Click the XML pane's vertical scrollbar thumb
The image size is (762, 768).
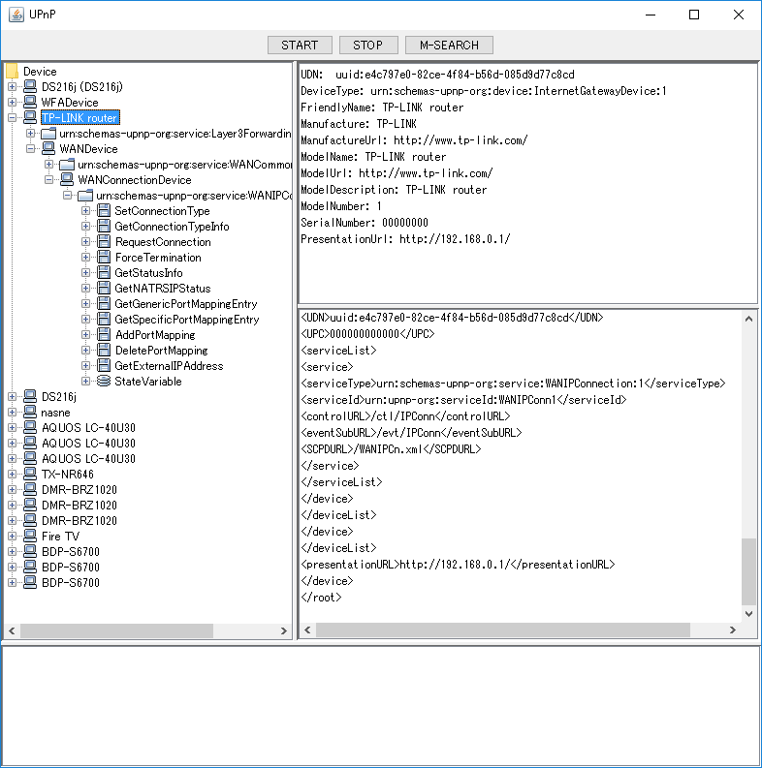(x=748, y=571)
